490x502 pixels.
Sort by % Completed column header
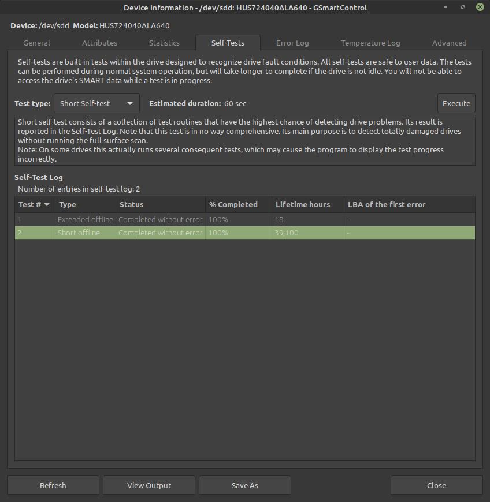point(238,205)
